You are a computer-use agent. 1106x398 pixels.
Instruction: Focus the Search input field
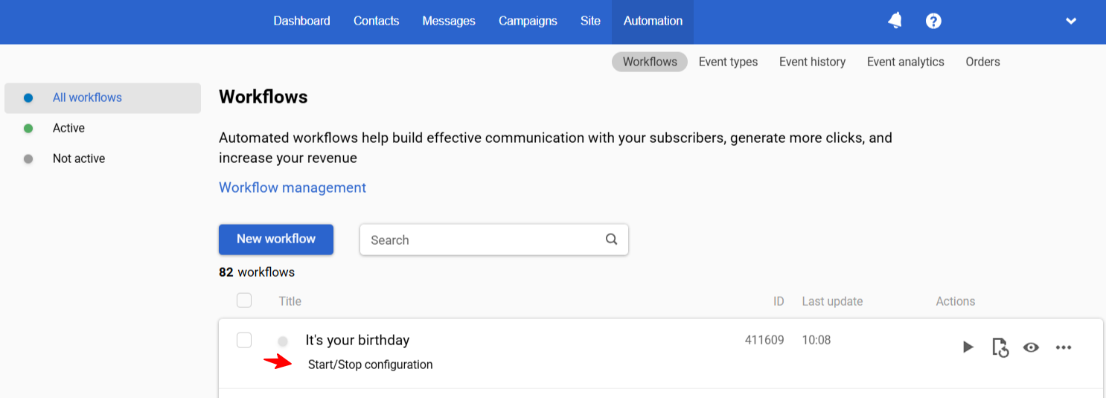pos(484,240)
